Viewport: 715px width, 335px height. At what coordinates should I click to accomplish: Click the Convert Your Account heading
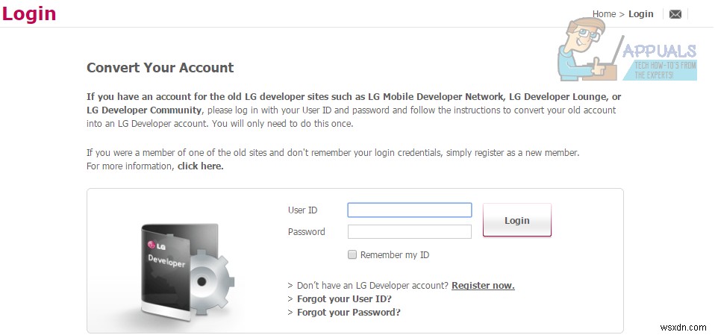[x=160, y=68]
